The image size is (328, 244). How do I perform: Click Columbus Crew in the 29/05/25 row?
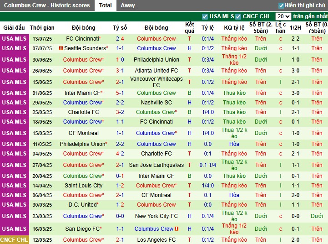pyautogui.click(x=83, y=102)
